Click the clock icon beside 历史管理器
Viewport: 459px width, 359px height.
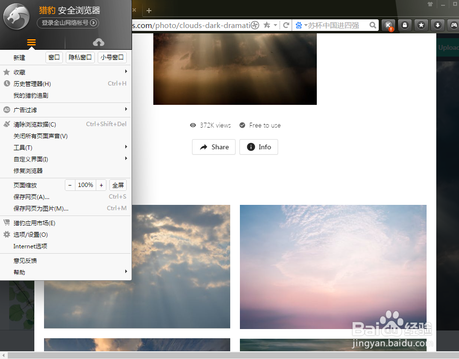pos(7,84)
